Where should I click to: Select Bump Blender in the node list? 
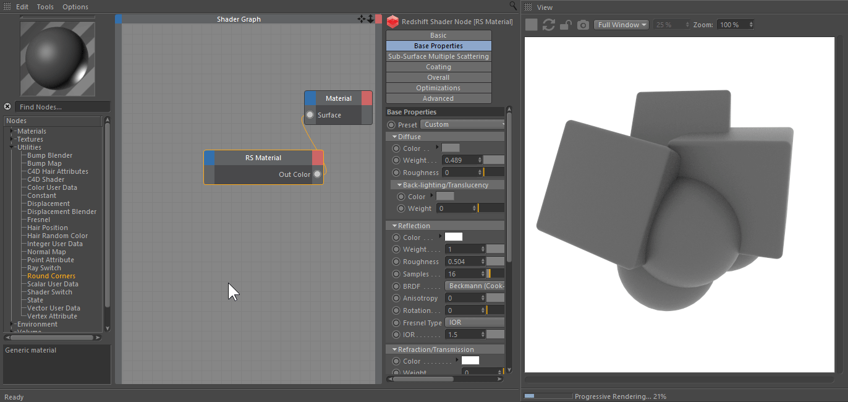coord(49,155)
